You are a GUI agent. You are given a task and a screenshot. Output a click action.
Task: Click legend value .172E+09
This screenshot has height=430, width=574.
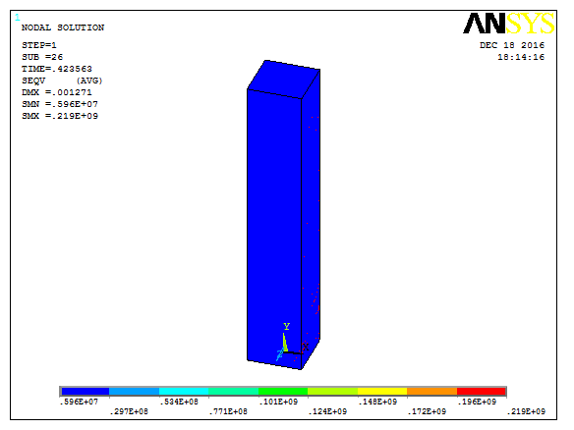click(427, 411)
